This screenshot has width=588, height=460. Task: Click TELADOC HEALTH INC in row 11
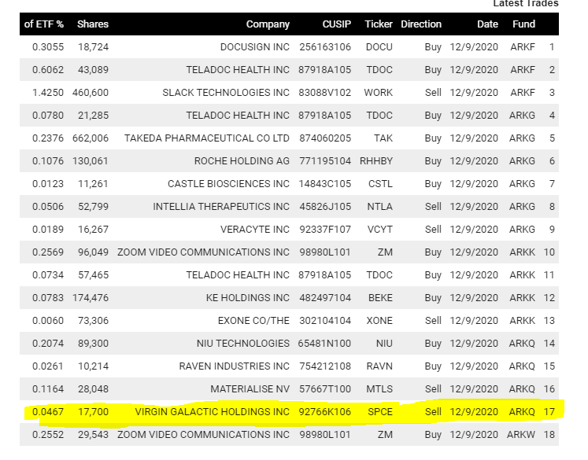[238, 275]
